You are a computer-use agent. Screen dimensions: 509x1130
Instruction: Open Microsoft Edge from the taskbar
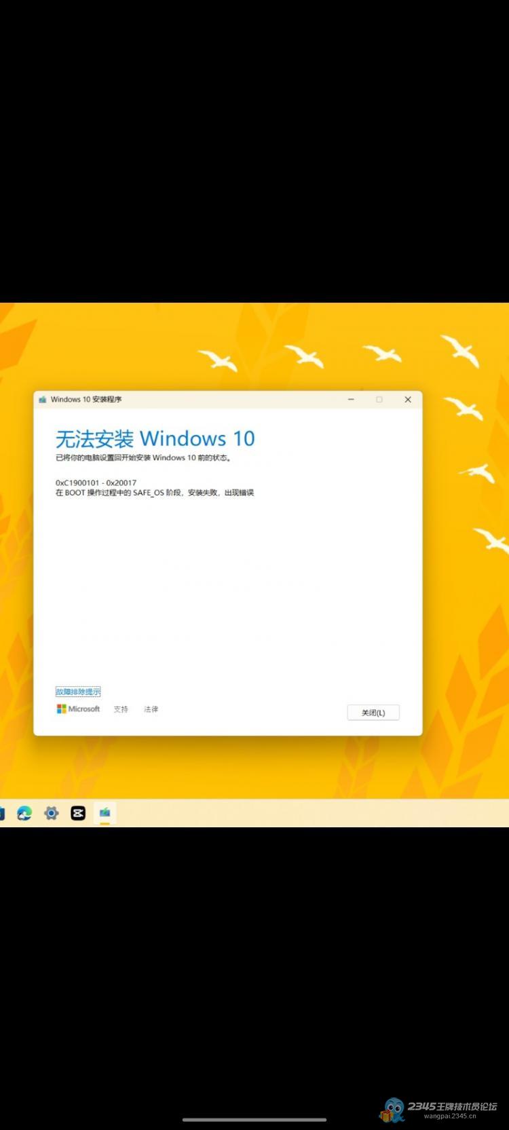[24, 812]
